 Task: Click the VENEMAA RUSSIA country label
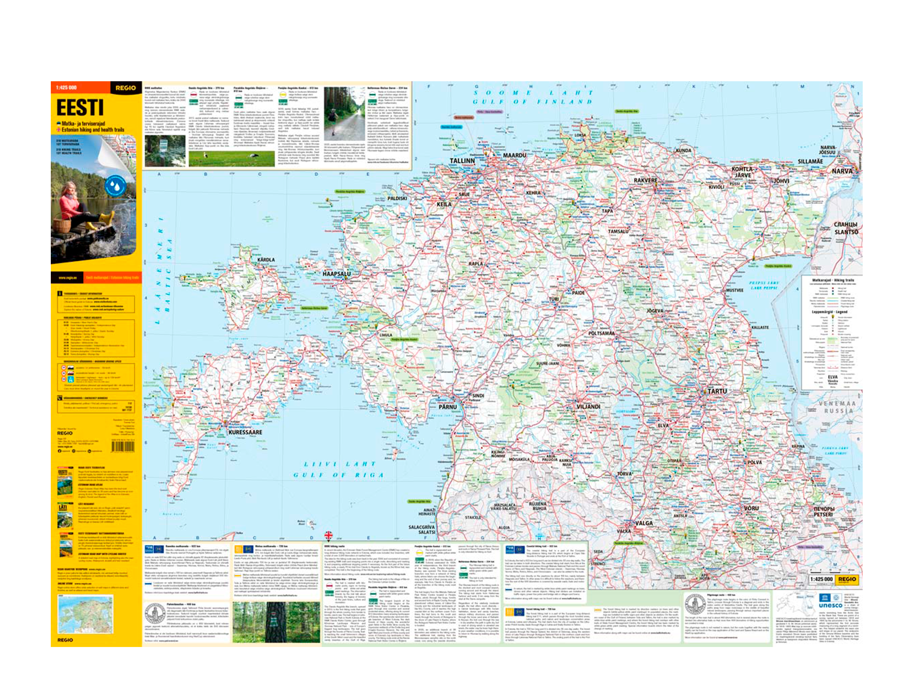point(837,407)
